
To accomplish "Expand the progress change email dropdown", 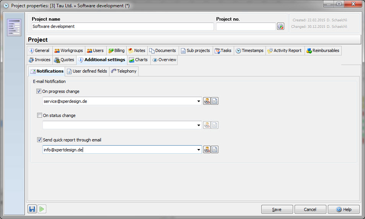I will pos(199,101).
